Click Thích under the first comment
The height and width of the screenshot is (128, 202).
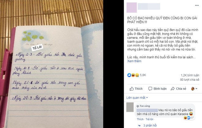coord(140,119)
